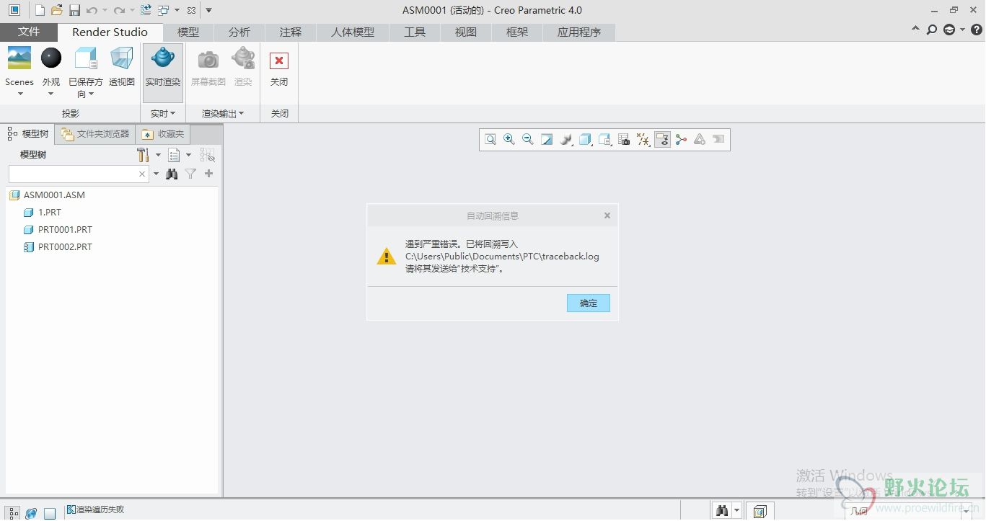
Task: Click the table camera icon in graphics toolbar
Action: (624, 140)
